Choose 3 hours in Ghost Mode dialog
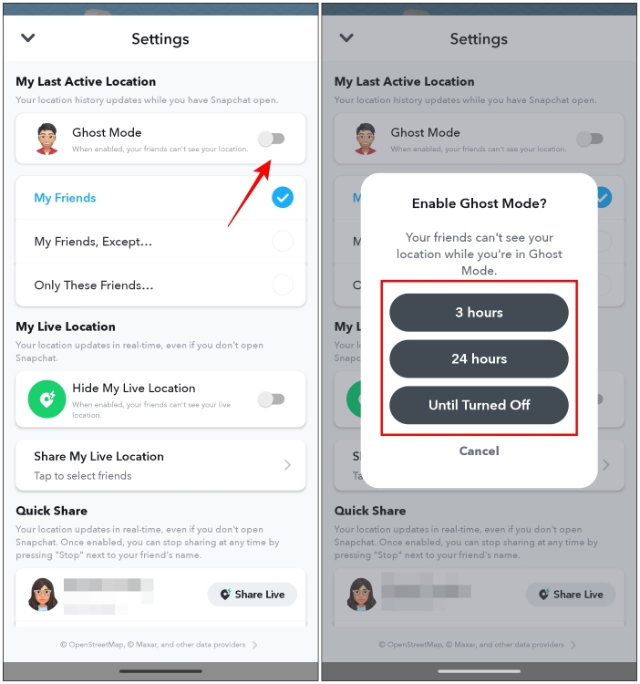 coord(479,312)
